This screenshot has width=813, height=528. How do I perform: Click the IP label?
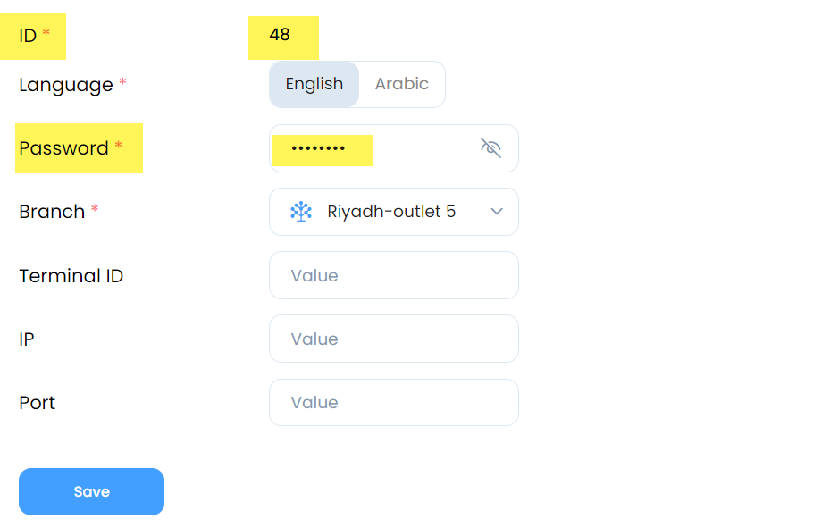coord(27,339)
